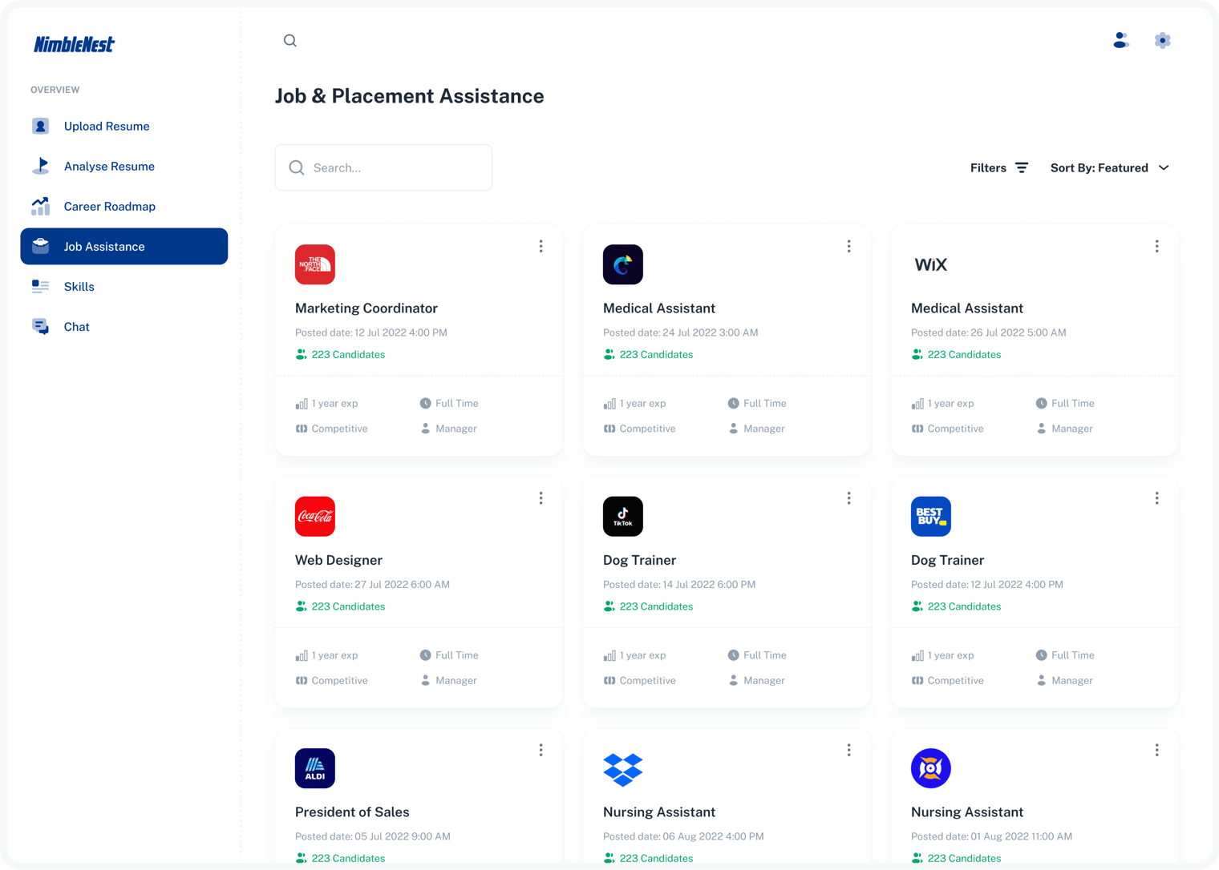Open options menu on Marketing Coordinator card

click(x=541, y=246)
